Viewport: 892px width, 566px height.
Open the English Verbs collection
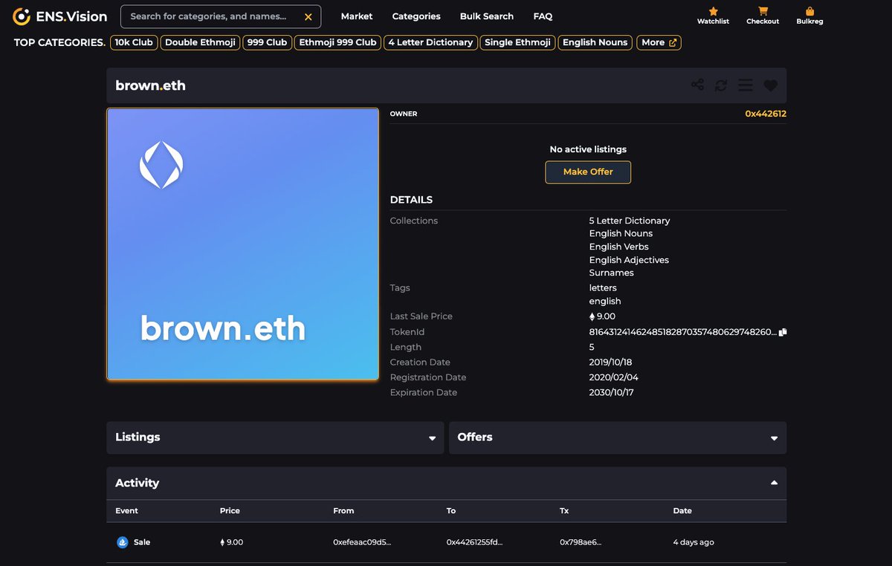[619, 247]
